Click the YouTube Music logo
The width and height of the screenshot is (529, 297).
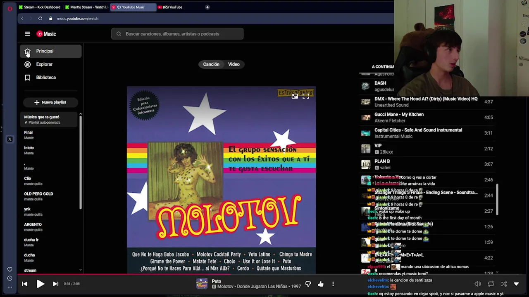pos(46,34)
